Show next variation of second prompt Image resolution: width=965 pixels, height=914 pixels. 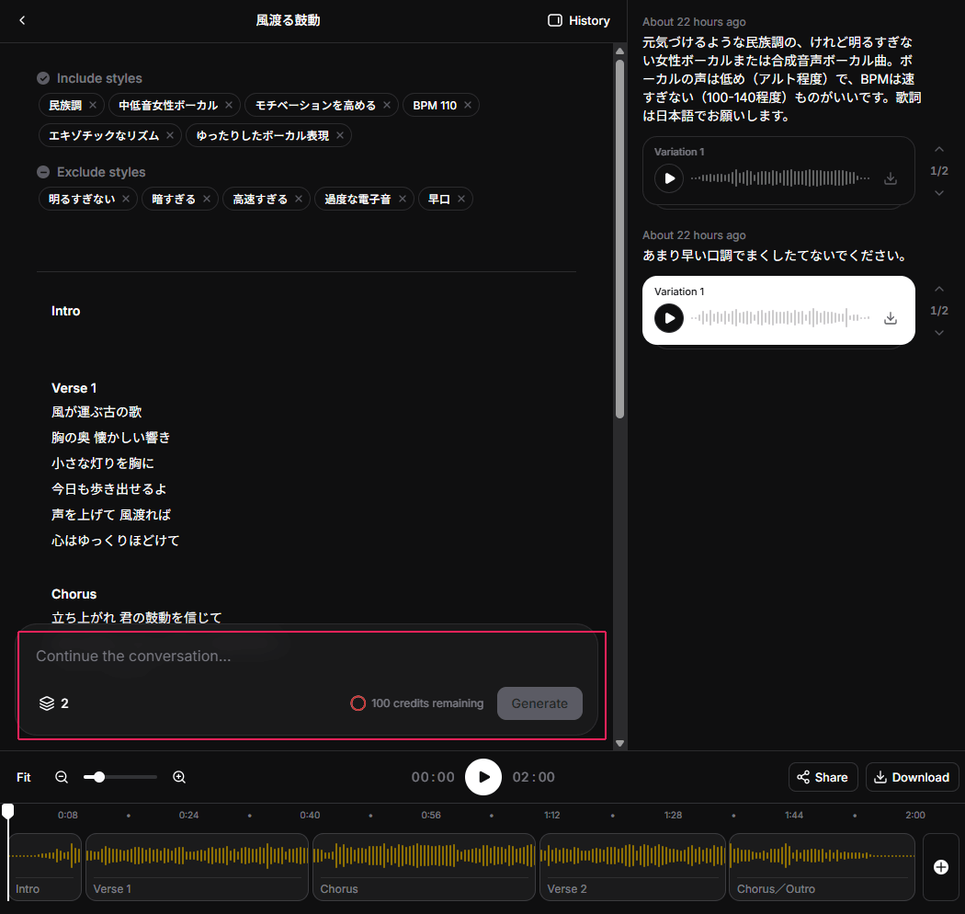coord(939,333)
